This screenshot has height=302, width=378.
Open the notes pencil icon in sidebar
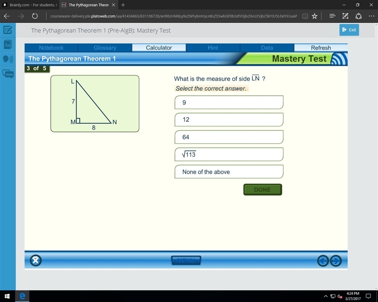(8, 30)
